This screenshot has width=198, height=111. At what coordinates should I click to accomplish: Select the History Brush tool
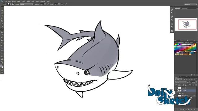point(2,35)
